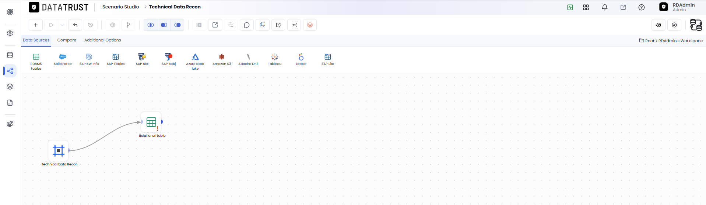Open Additional Options tab
This screenshot has height=205, width=706.
point(102,40)
